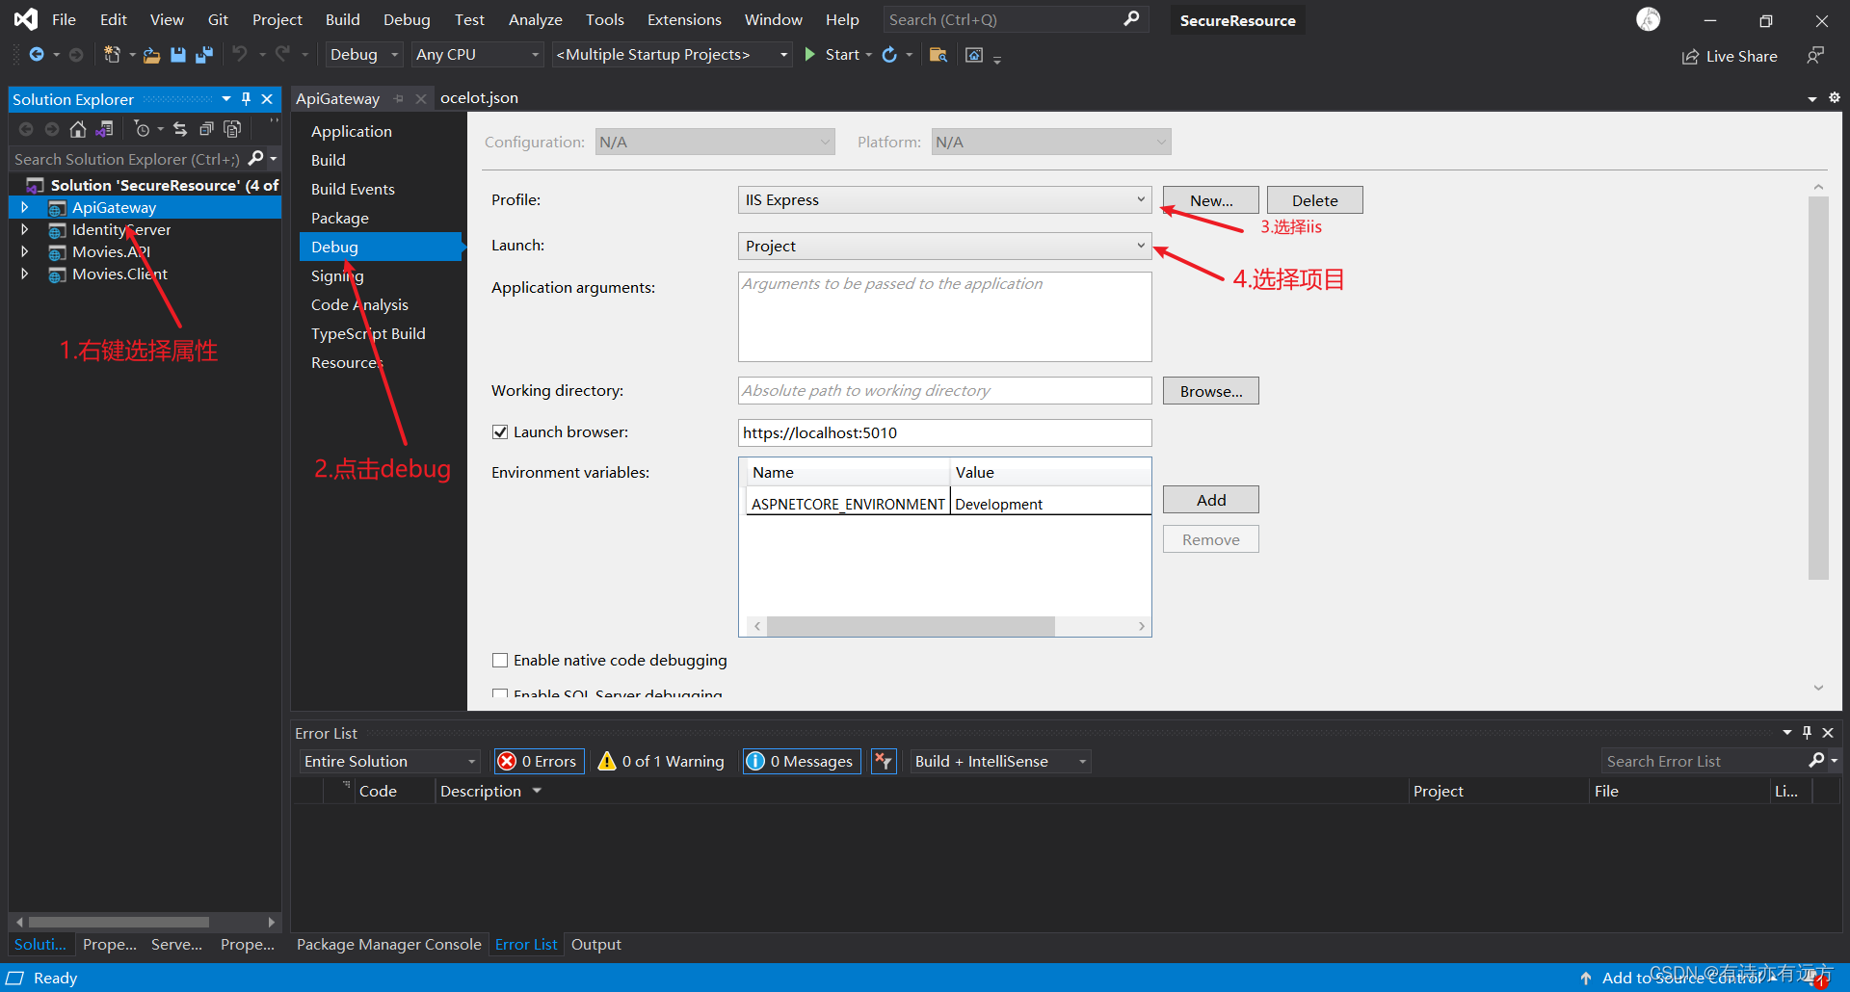The height and width of the screenshot is (992, 1850).
Task: Click the feedback icon near Live Share
Action: tap(1815, 56)
